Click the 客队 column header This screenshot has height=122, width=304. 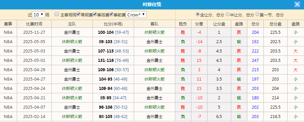pyautogui.click(x=154, y=24)
